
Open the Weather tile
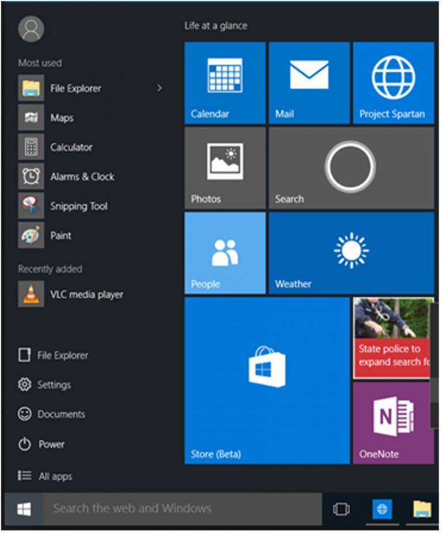[351, 253]
